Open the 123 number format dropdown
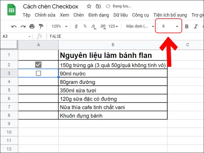Image resolution: width=204 pixels, height=153 pixels. click(113, 27)
